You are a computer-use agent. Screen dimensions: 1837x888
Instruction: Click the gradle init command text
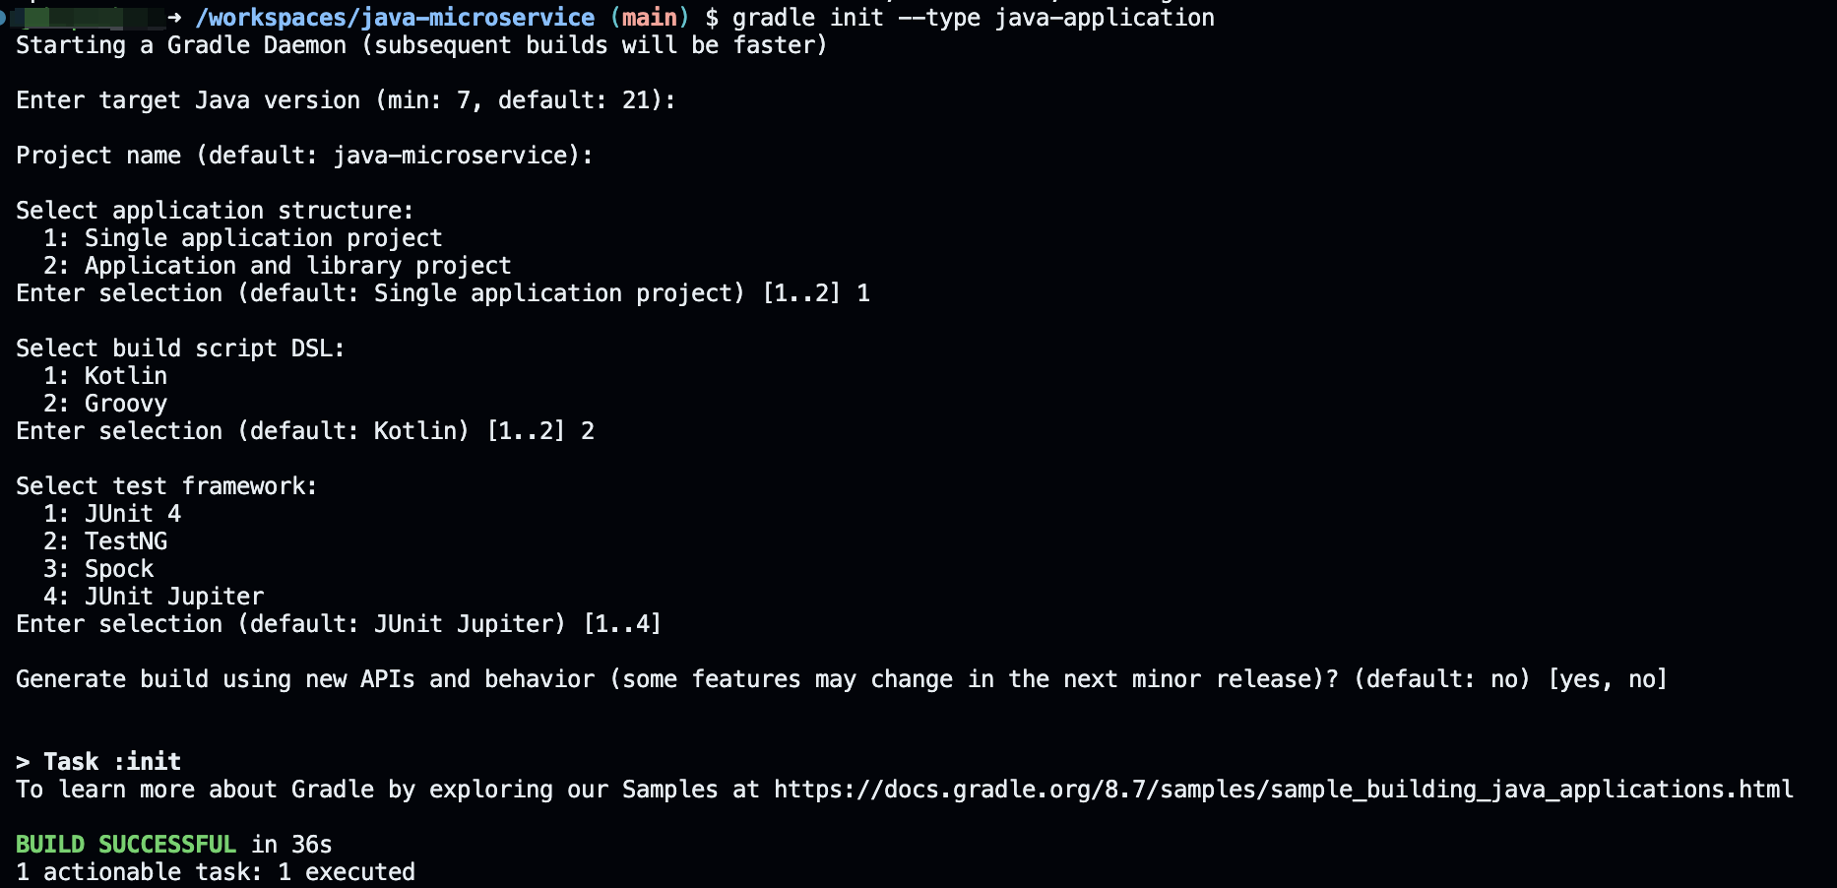click(973, 18)
